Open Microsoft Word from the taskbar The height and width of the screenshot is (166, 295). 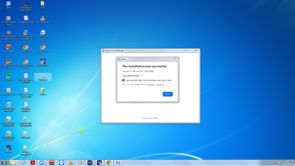(118, 163)
